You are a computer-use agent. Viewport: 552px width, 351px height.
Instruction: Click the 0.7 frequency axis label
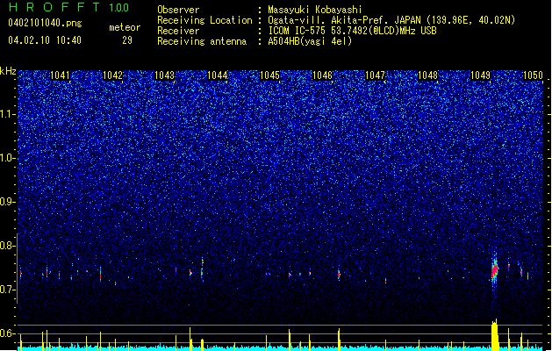coord(7,290)
